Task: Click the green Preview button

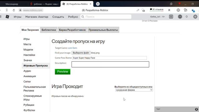Action: coord(62,72)
